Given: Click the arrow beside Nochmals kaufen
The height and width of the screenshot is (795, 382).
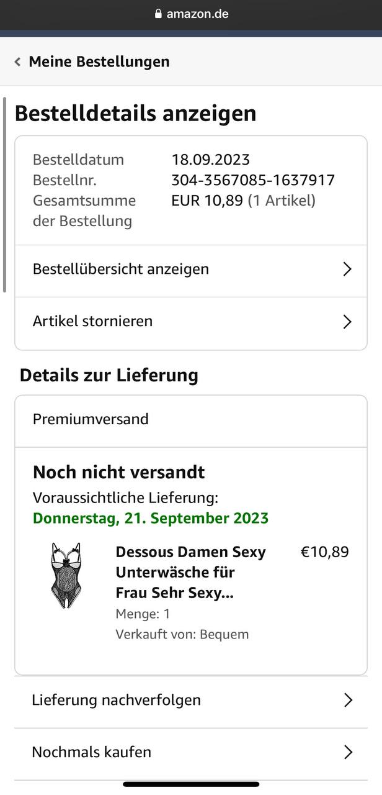Looking at the screenshot, I should point(348,753).
